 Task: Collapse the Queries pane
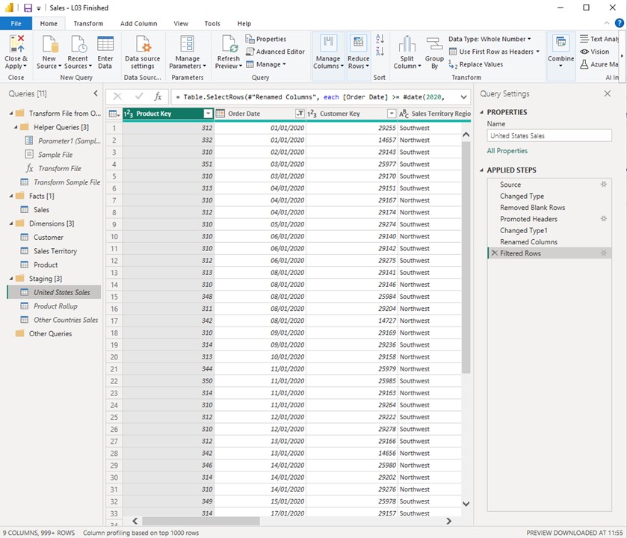[x=96, y=93]
